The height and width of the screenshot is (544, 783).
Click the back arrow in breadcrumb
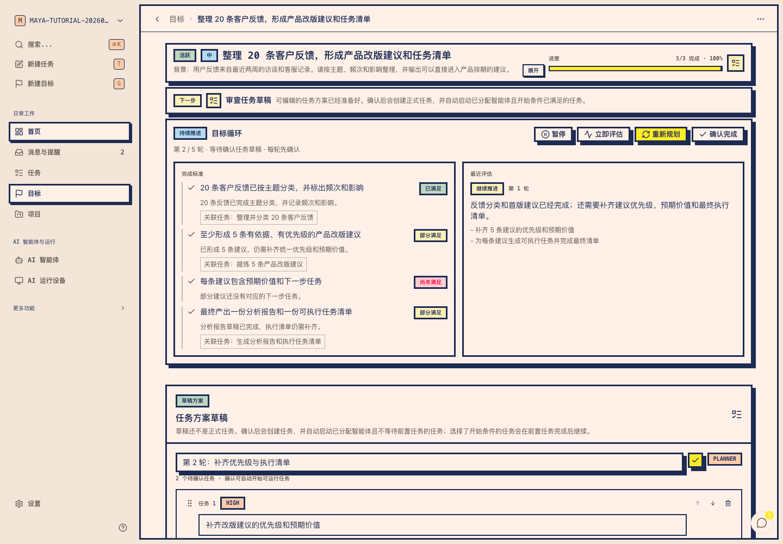point(157,19)
